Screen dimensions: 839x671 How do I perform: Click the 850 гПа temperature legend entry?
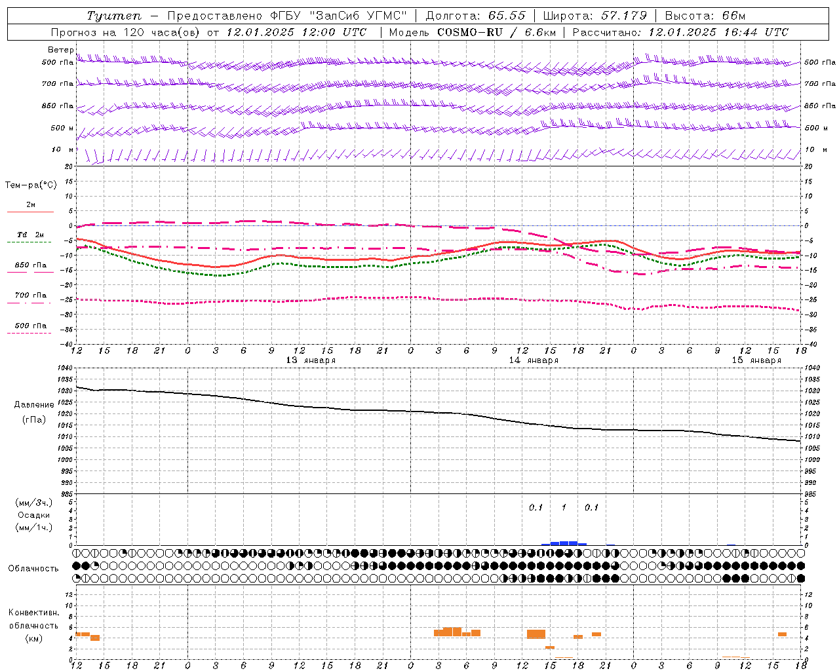tap(31, 265)
